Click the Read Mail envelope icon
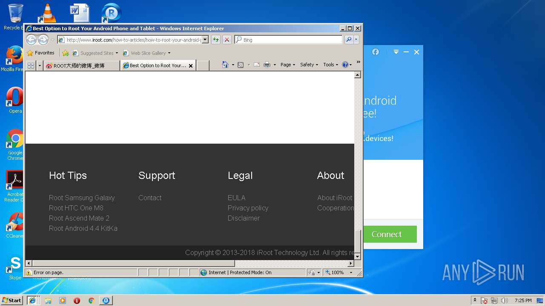 coord(257,65)
